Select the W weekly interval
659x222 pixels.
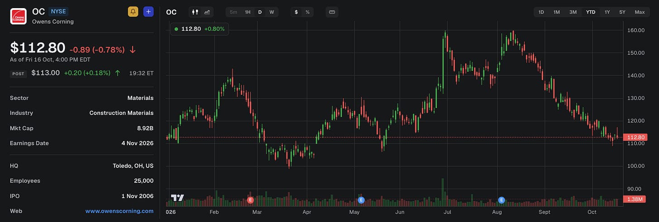pos(272,12)
